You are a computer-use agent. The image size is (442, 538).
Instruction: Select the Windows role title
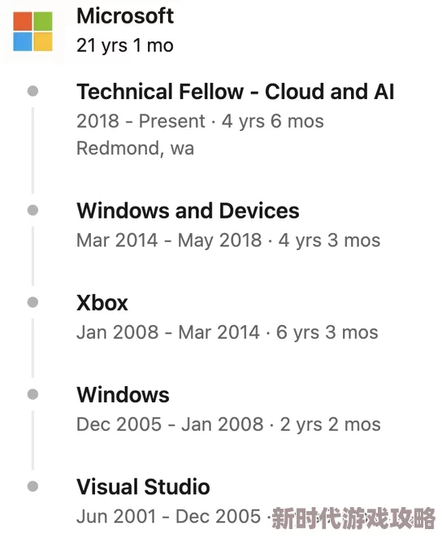pos(123,395)
